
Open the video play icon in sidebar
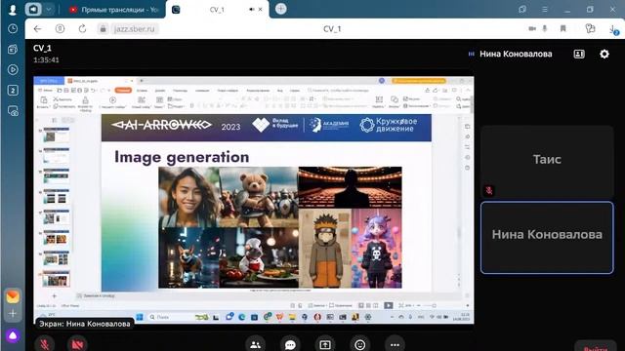13,69
